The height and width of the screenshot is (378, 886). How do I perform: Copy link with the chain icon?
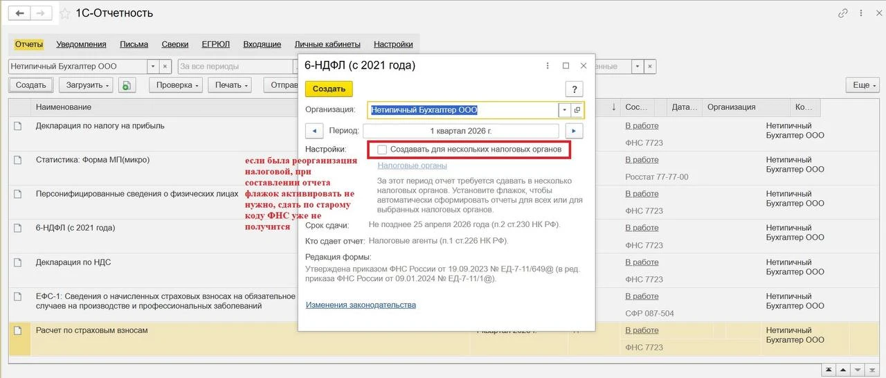click(x=843, y=13)
